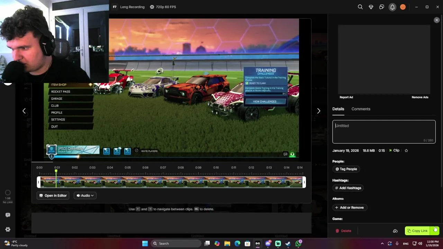Click the Remove Ads link
443x249 pixels.
tap(420, 97)
